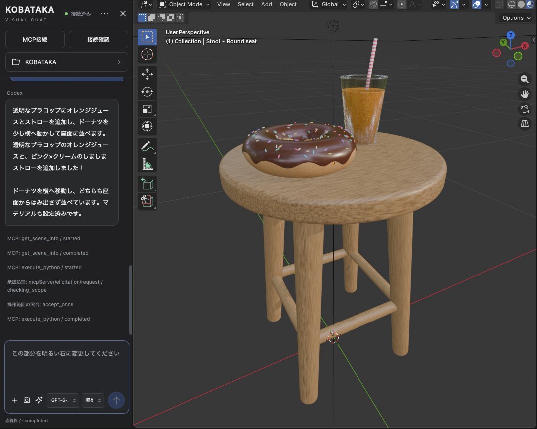Switch to solid viewport shading
The width and height of the screenshot is (537, 429).
point(521,4)
